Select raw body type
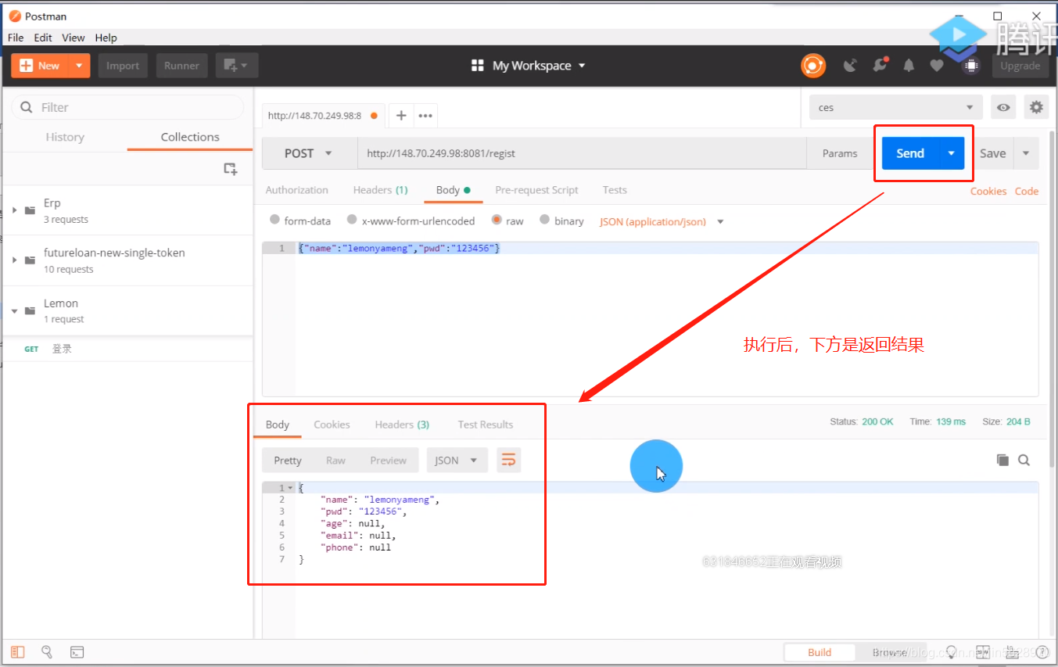The width and height of the screenshot is (1058, 667). click(x=497, y=220)
